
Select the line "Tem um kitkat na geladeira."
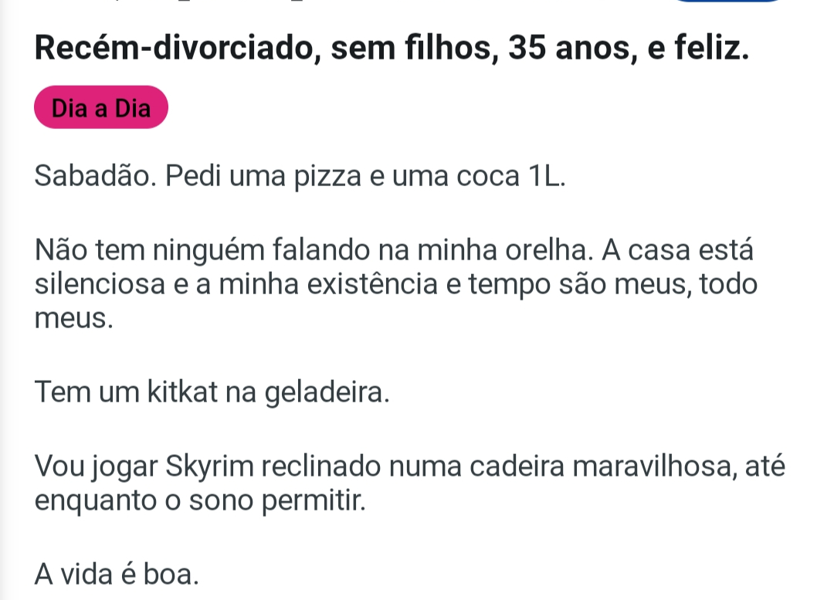coord(212,393)
